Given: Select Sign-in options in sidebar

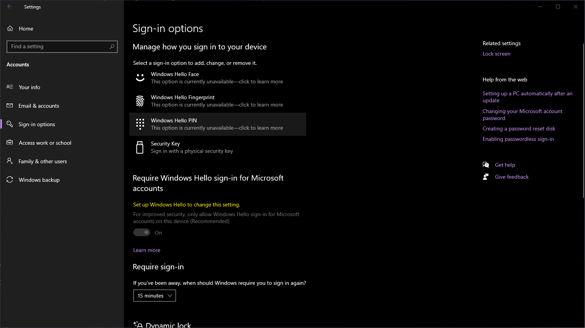Looking at the screenshot, I should click(62, 124).
